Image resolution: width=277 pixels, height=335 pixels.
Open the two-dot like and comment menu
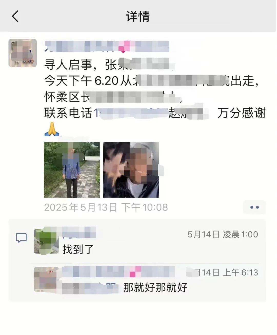(254, 207)
